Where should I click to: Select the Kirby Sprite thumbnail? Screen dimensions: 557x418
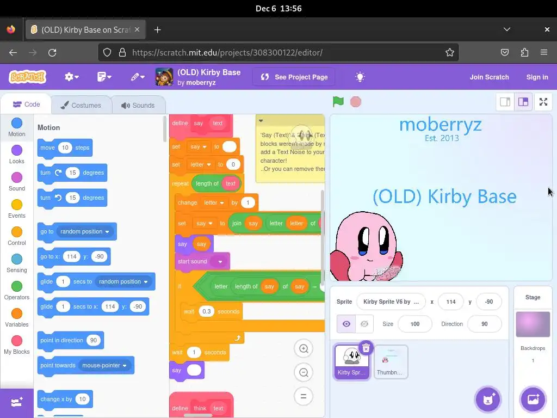(x=352, y=361)
